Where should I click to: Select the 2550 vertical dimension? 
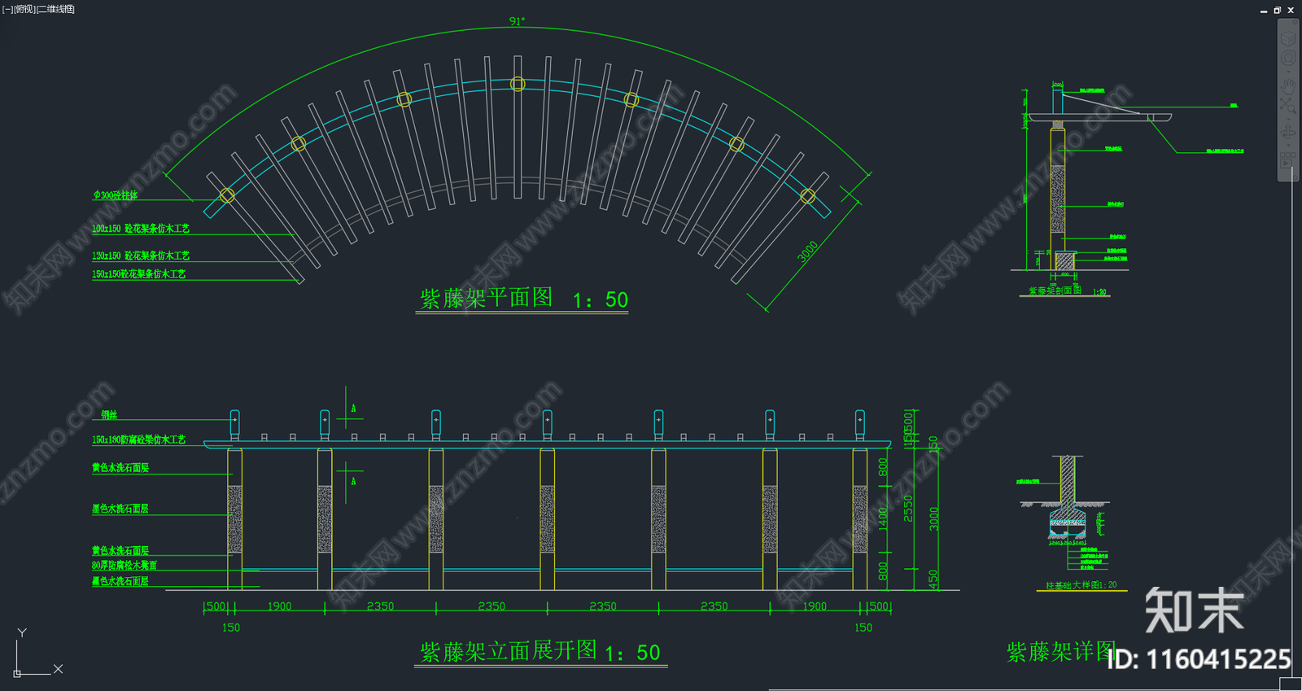pos(908,509)
